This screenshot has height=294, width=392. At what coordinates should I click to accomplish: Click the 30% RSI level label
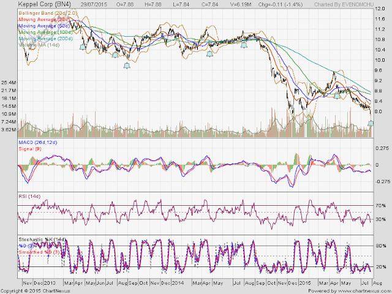[381, 219]
